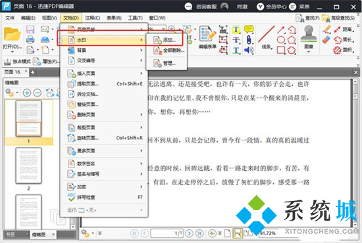This screenshot has width=362, height=243.
Task: Click the Print icon
Action: pos(30,39)
